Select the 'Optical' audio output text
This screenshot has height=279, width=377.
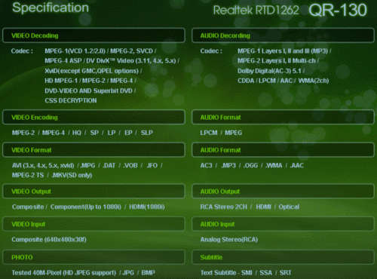[x=289, y=207]
